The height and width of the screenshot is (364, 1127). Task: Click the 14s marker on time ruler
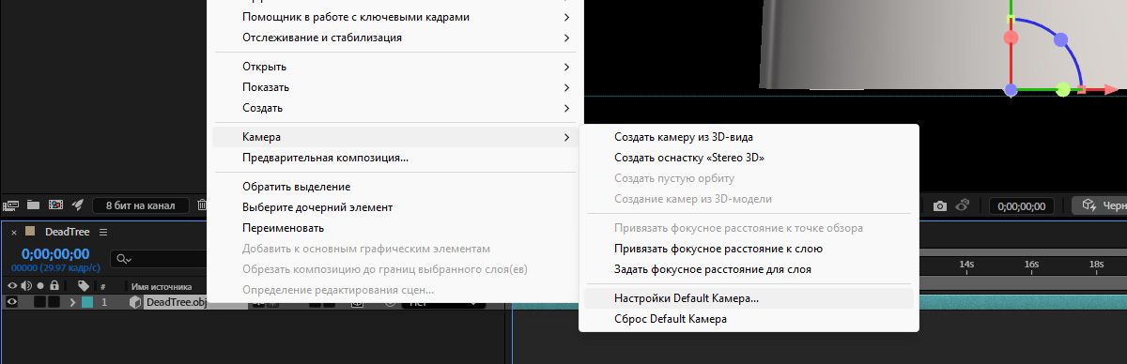point(966,265)
